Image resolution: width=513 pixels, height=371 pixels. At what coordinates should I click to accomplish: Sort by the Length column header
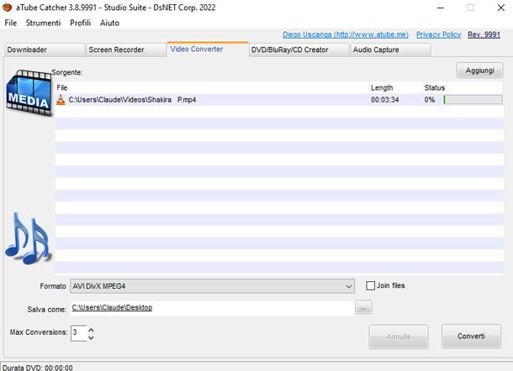pyautogui.click(x=395, y=87)
